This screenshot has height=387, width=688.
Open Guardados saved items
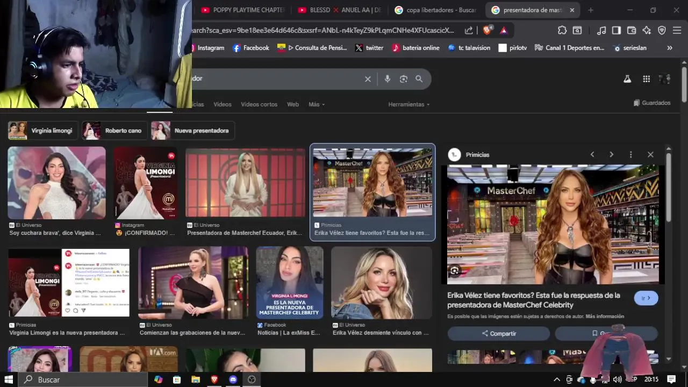coord(652,103)
